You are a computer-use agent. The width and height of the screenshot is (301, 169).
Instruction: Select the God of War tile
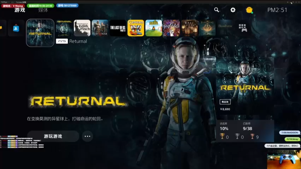pyautogui.click(x=100, y=28)
